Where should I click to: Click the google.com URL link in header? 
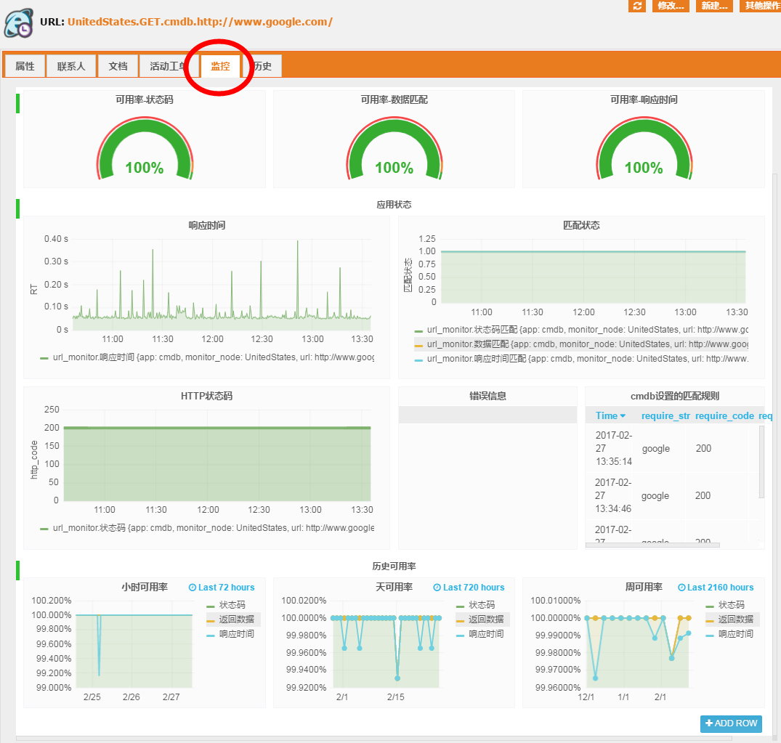click(x=200, y=22)
